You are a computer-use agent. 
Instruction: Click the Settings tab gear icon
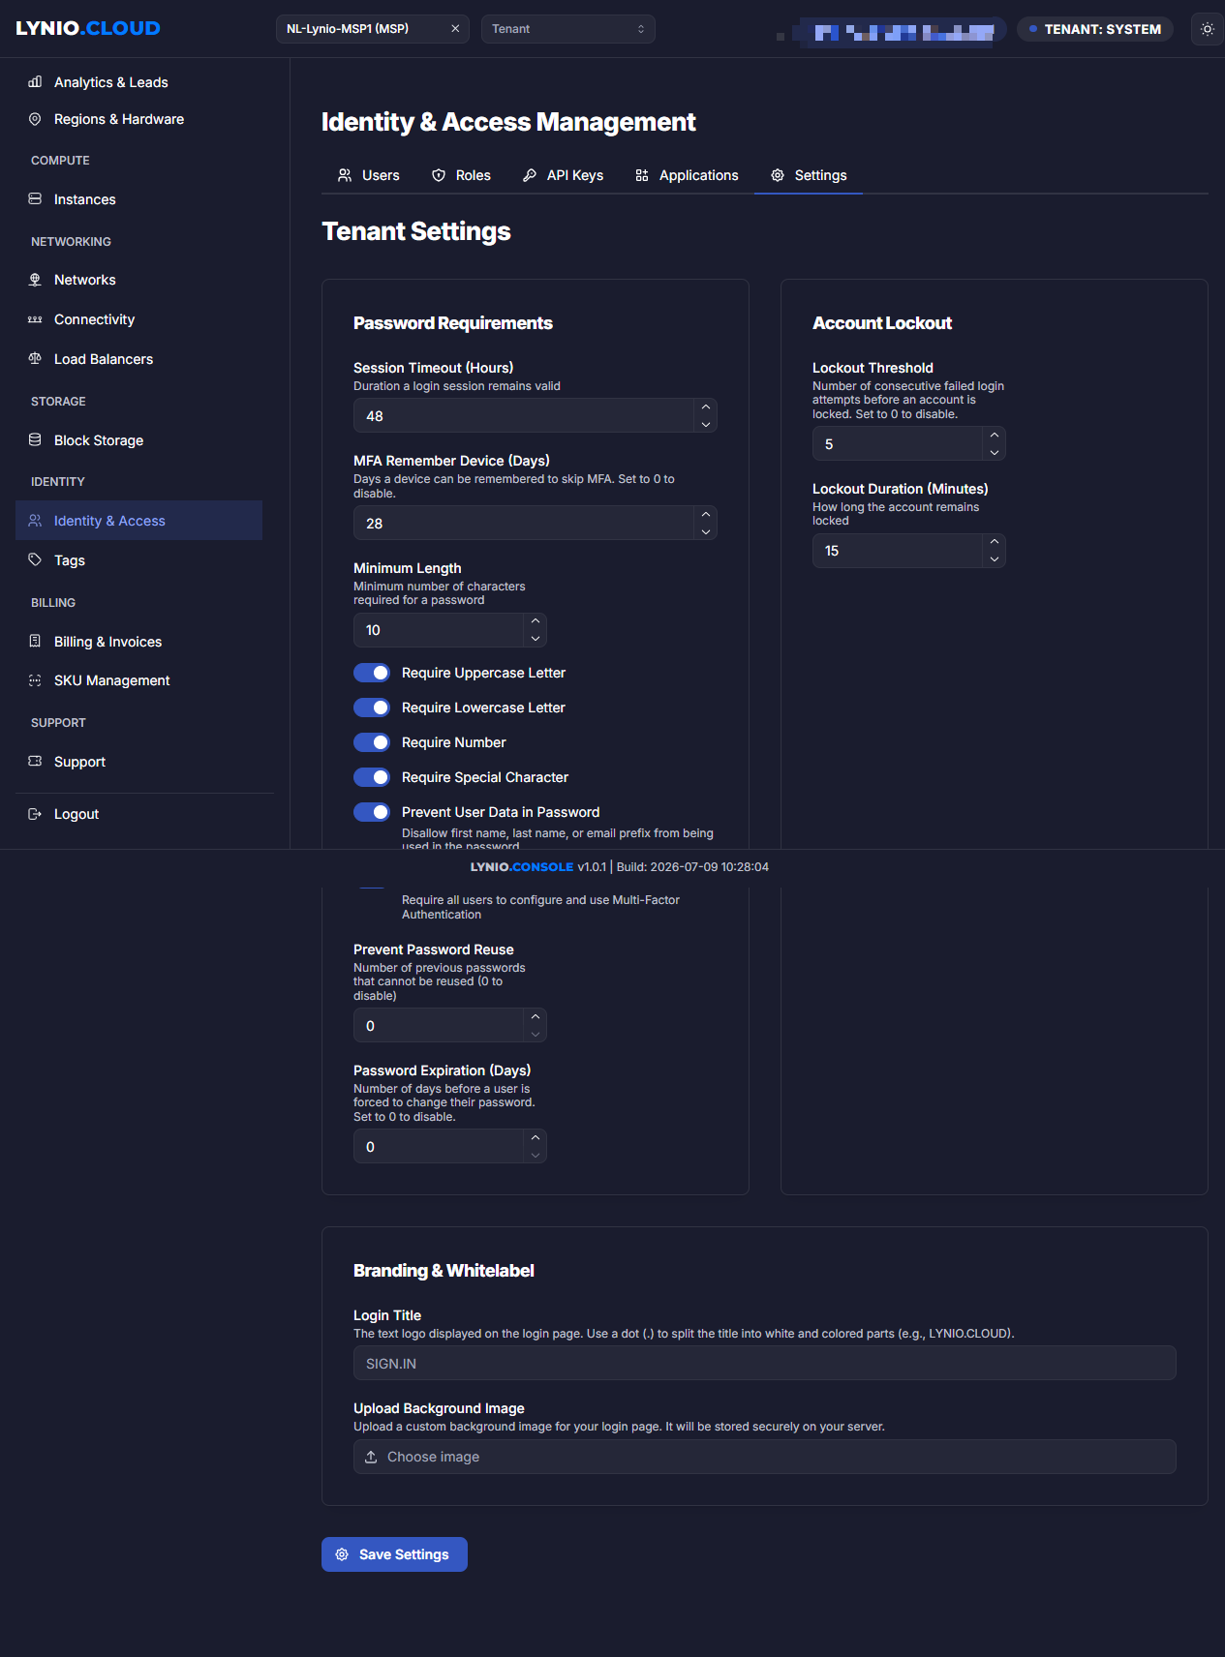tap(778, 175)
